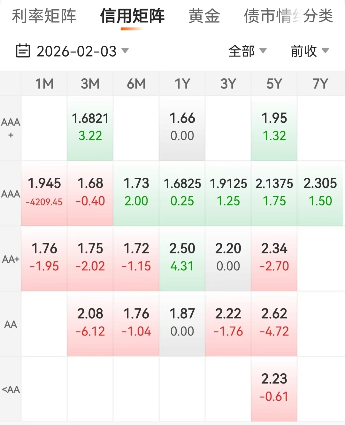
Task: Select the 7Y column header
Action: [x=320, y=84]
